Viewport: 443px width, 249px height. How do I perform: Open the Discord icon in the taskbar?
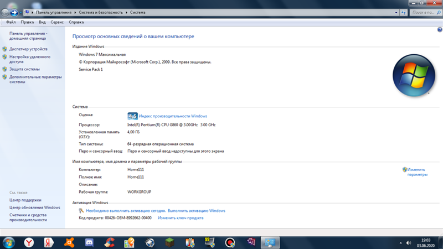89,242
